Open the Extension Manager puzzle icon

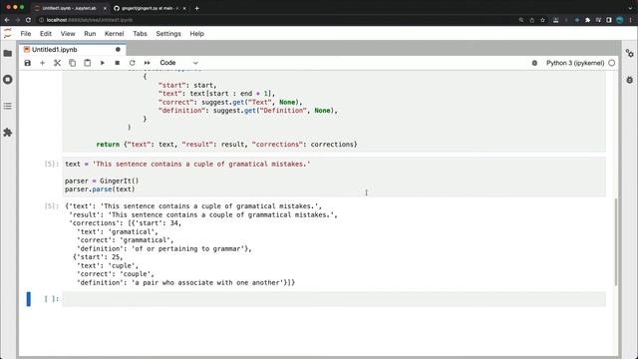pyautogui.click(x=8, y=133)
